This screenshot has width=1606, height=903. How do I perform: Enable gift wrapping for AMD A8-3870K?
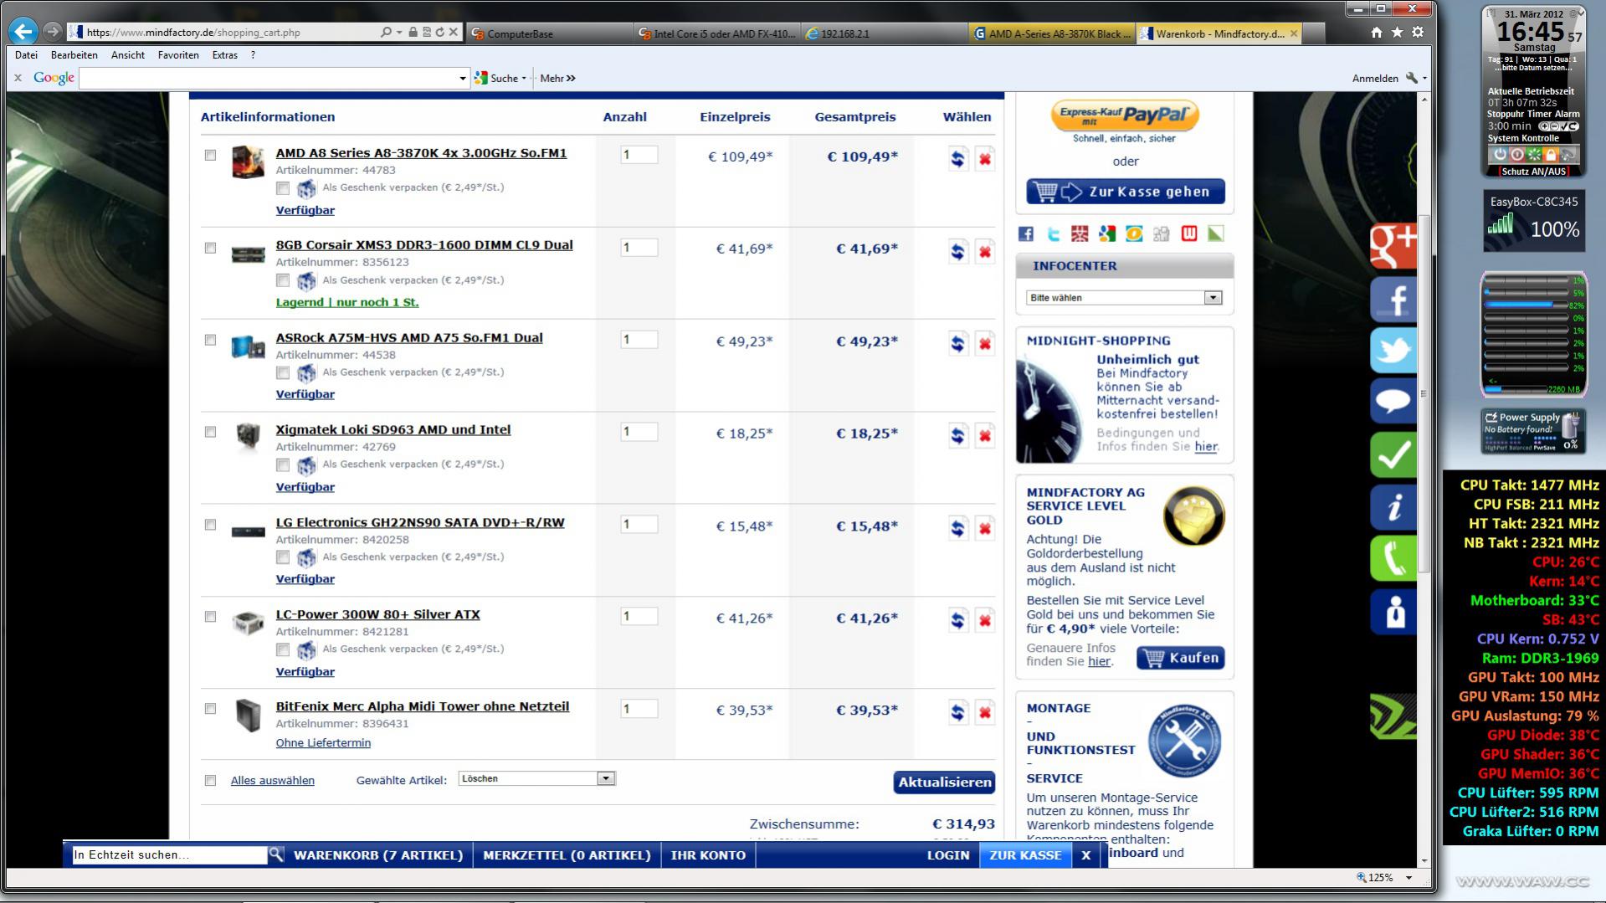click(283, 188)
